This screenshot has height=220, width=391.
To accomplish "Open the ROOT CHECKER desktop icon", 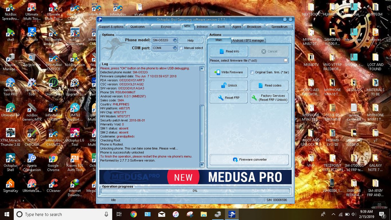I will 32,137.
